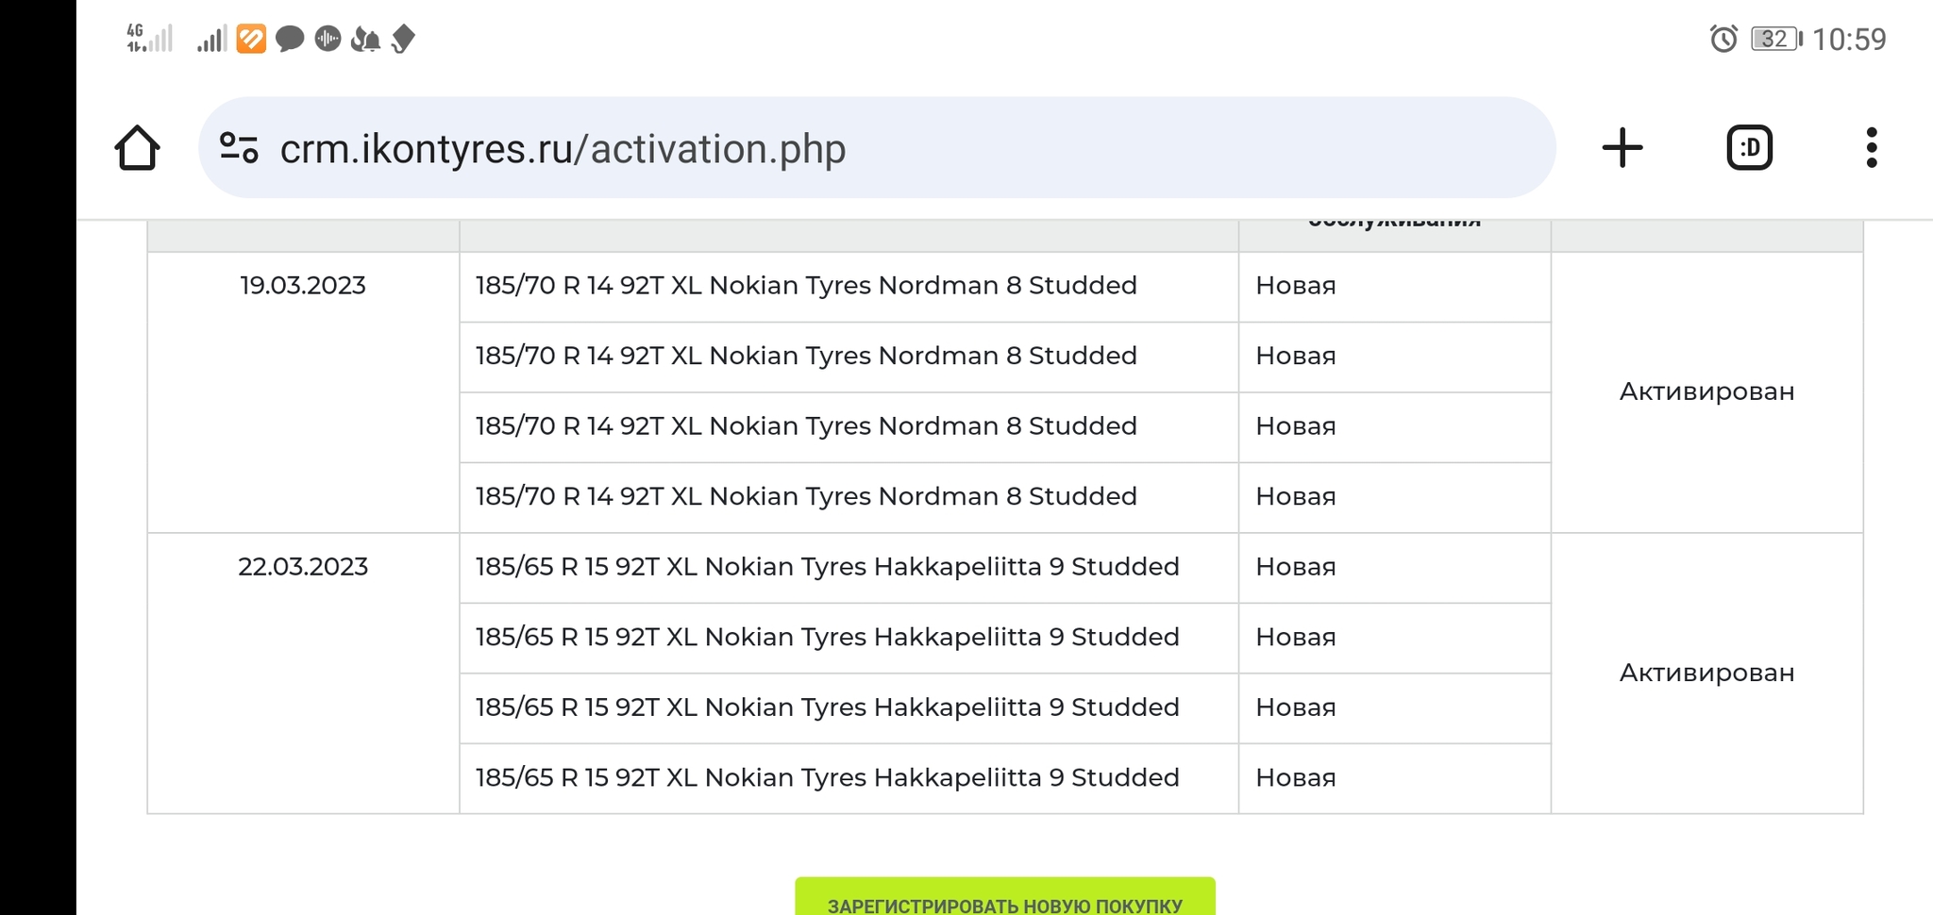Tap the chat bubble notification icon
1933x915 pixels.
(290, 39)
